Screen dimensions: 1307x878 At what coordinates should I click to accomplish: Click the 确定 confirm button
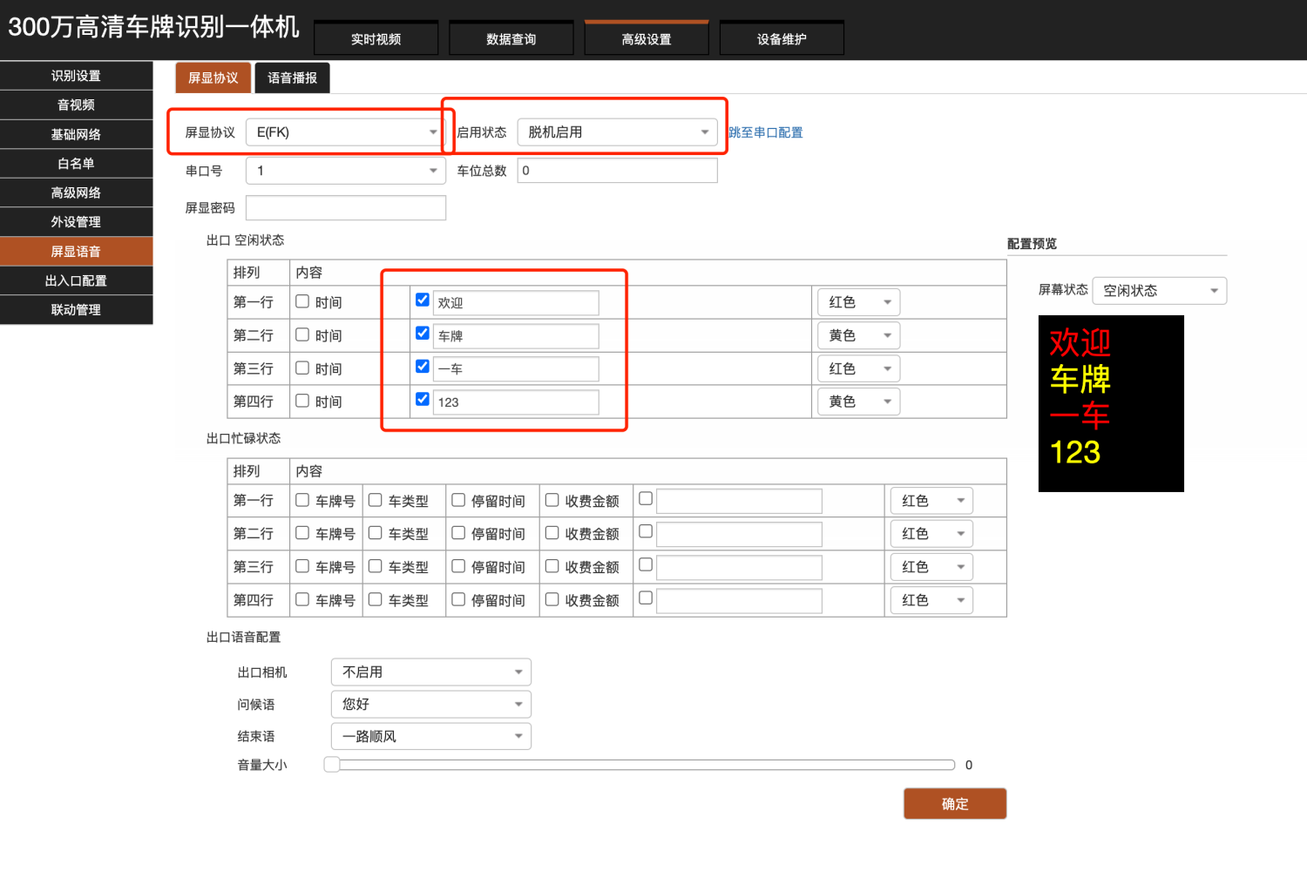tap(954, 804)
